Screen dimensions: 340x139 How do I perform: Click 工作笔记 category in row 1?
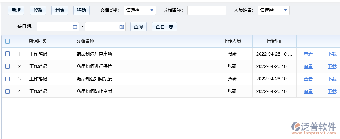click(38, 54)
